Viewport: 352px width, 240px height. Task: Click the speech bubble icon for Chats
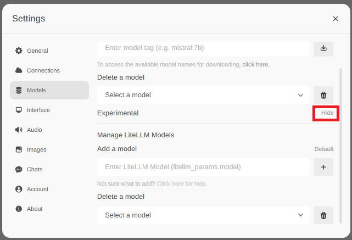tap(19, 169)
